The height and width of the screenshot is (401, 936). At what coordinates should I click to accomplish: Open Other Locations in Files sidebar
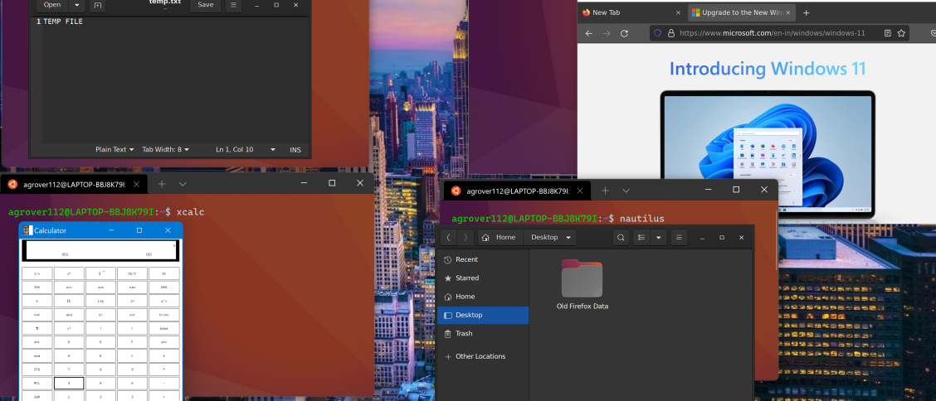483,356
